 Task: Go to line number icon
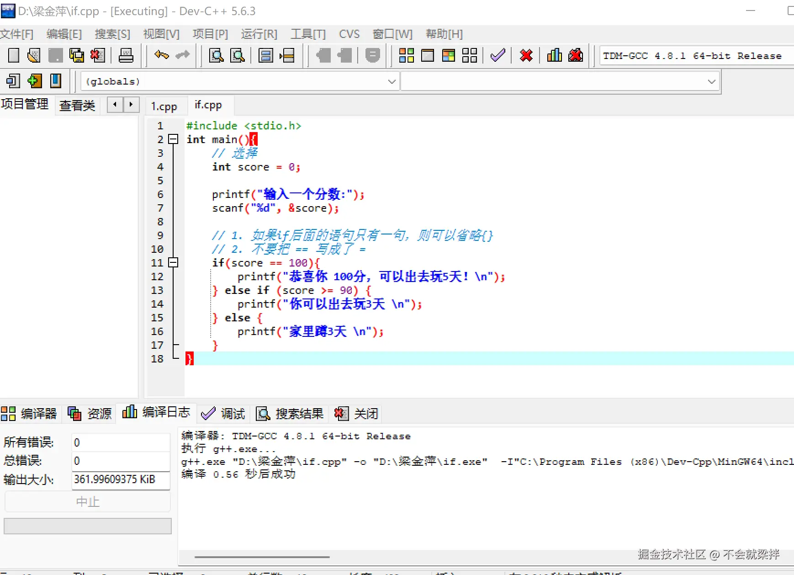(x=287, y=55)
